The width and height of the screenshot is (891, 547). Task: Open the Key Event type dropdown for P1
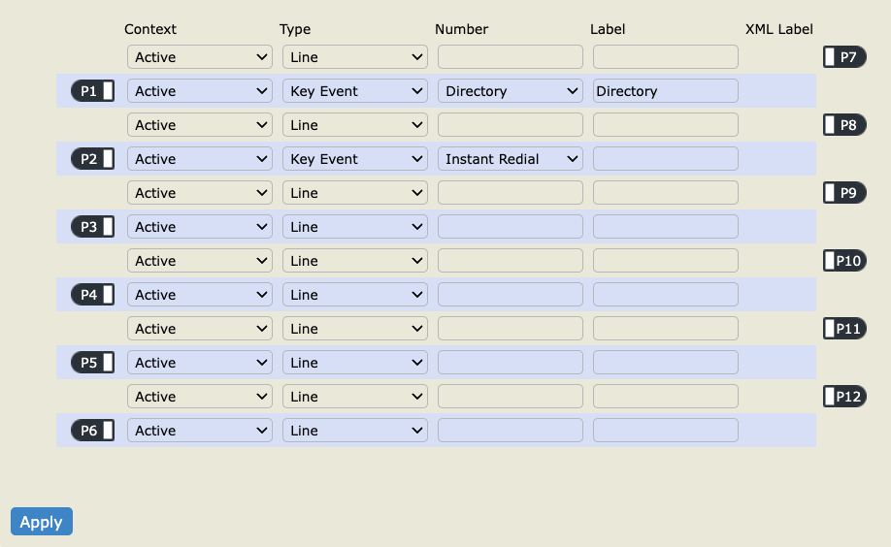(355, 91)
